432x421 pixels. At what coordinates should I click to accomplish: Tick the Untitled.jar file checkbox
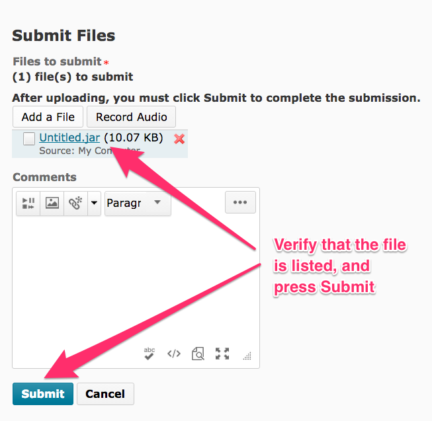(x=29, y=139)
